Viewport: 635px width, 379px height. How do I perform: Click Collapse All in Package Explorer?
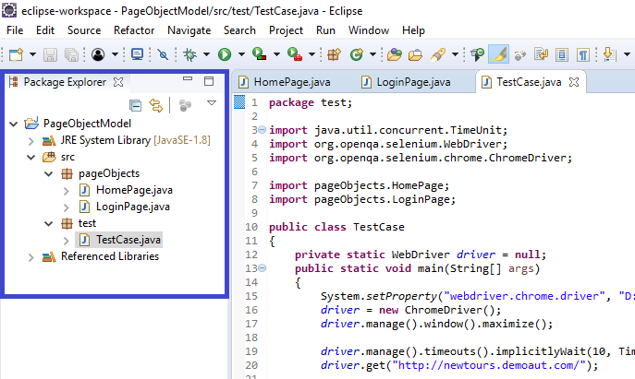point(135,105)
